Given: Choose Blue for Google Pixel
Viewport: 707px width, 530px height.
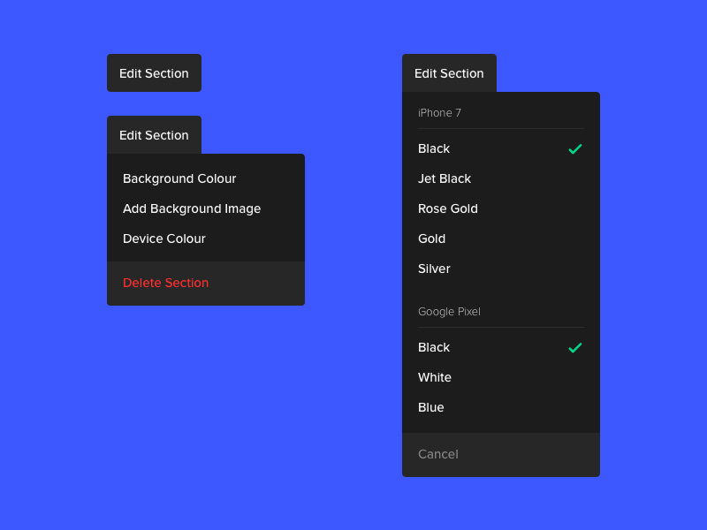Looking at the screenshot, I should 431,407.
